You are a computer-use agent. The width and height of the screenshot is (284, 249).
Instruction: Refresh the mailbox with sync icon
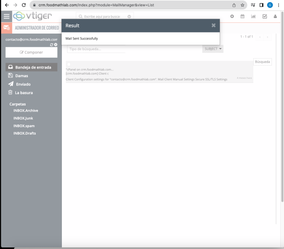pyautogui.click(x=51, y=44)
